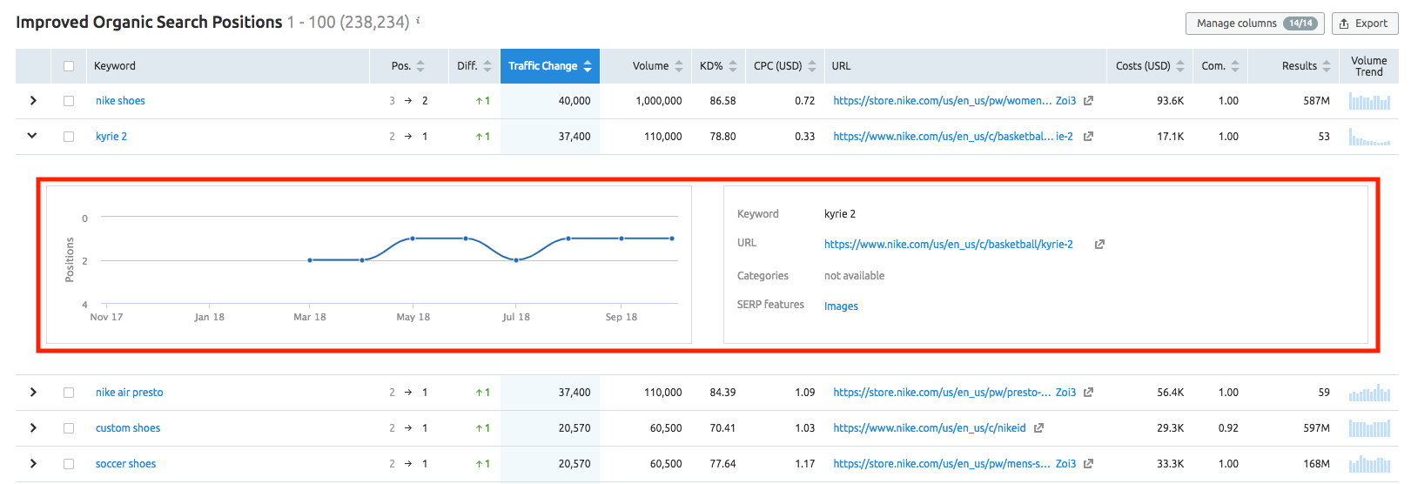The height and width of the screenshot is (484, 1411).
Task: Click the info icon beside the result count
Action: pos(418,19)
